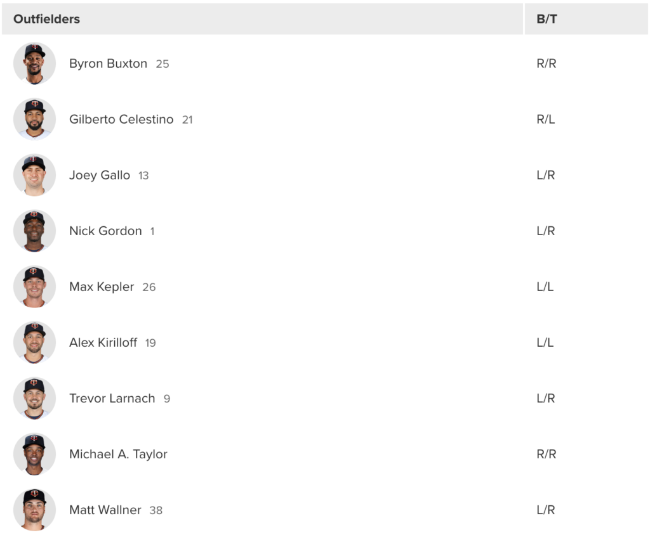Select Joey Gallo's headshot image
This screenshot has width=650, height=542.
pos(34,175)
